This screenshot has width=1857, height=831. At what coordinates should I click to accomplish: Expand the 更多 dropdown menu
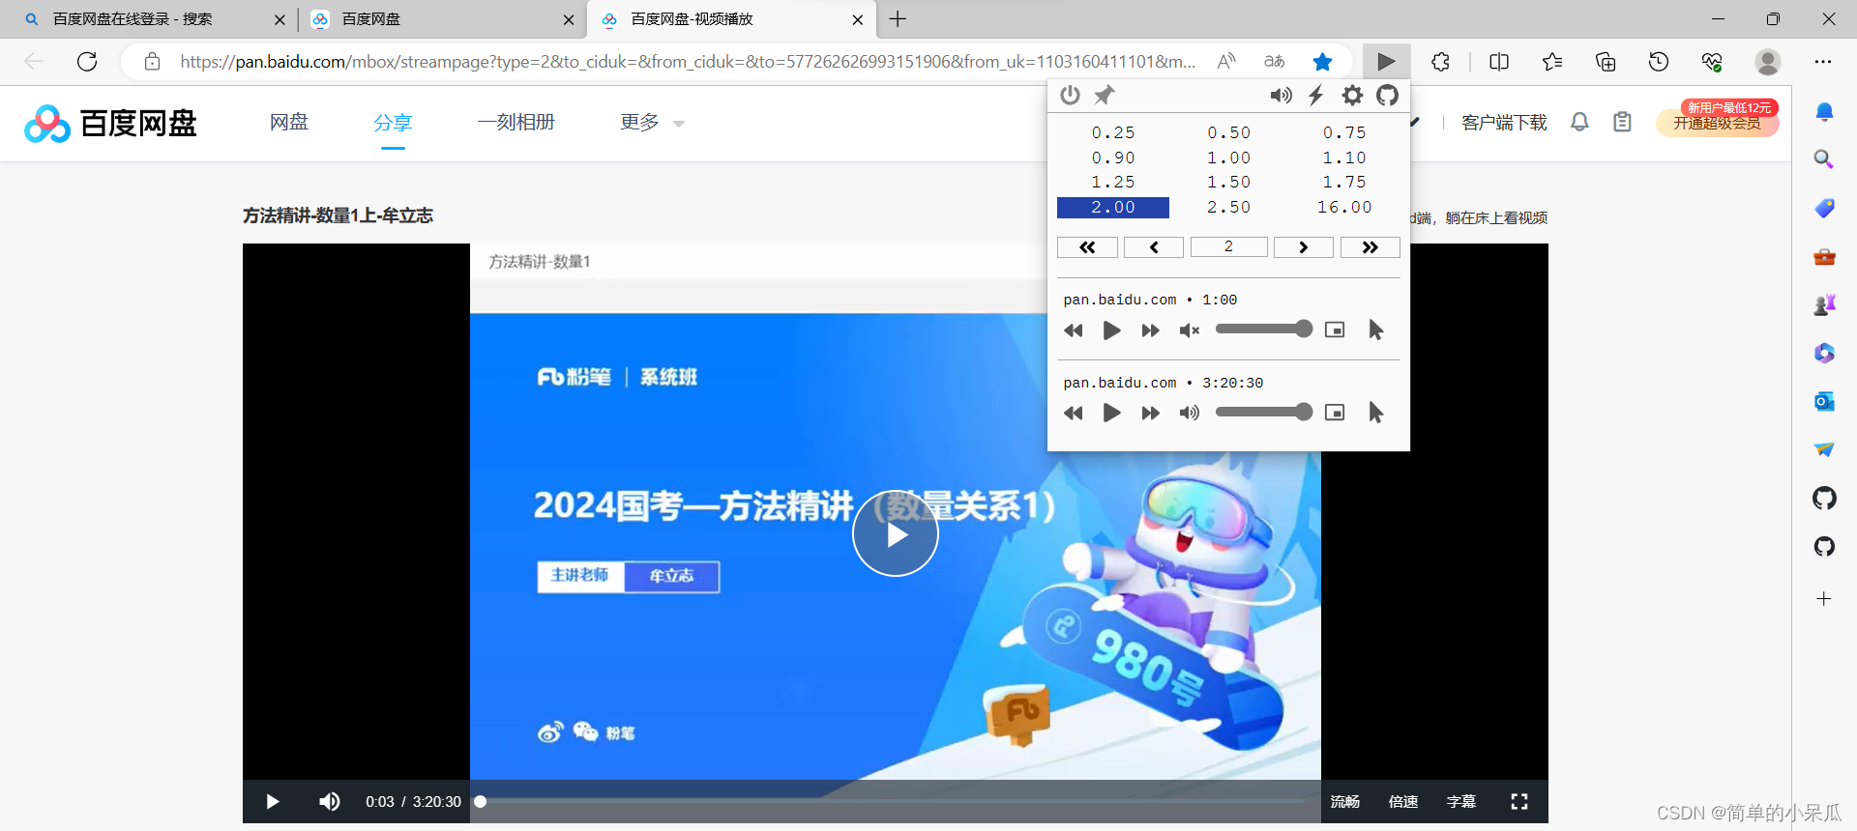click(x=652, y=122)
